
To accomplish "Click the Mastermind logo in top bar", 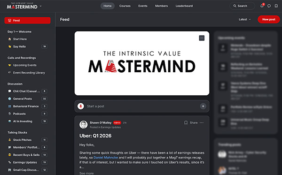I will click(x=22, y=6).
